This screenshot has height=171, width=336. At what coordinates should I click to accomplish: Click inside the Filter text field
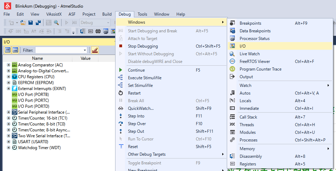59,50
